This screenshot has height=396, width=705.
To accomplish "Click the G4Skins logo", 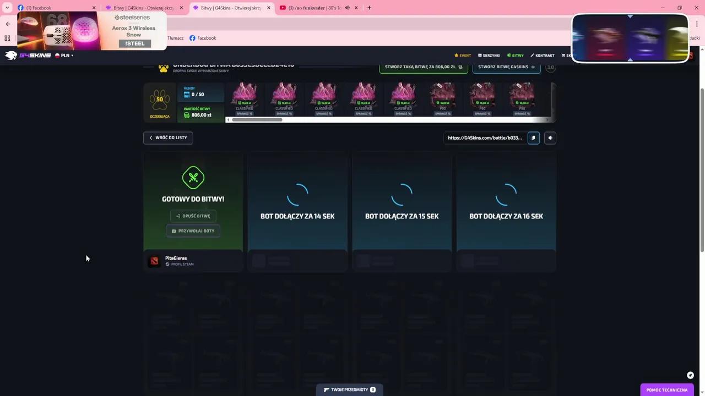I will (x=28, y=56).
